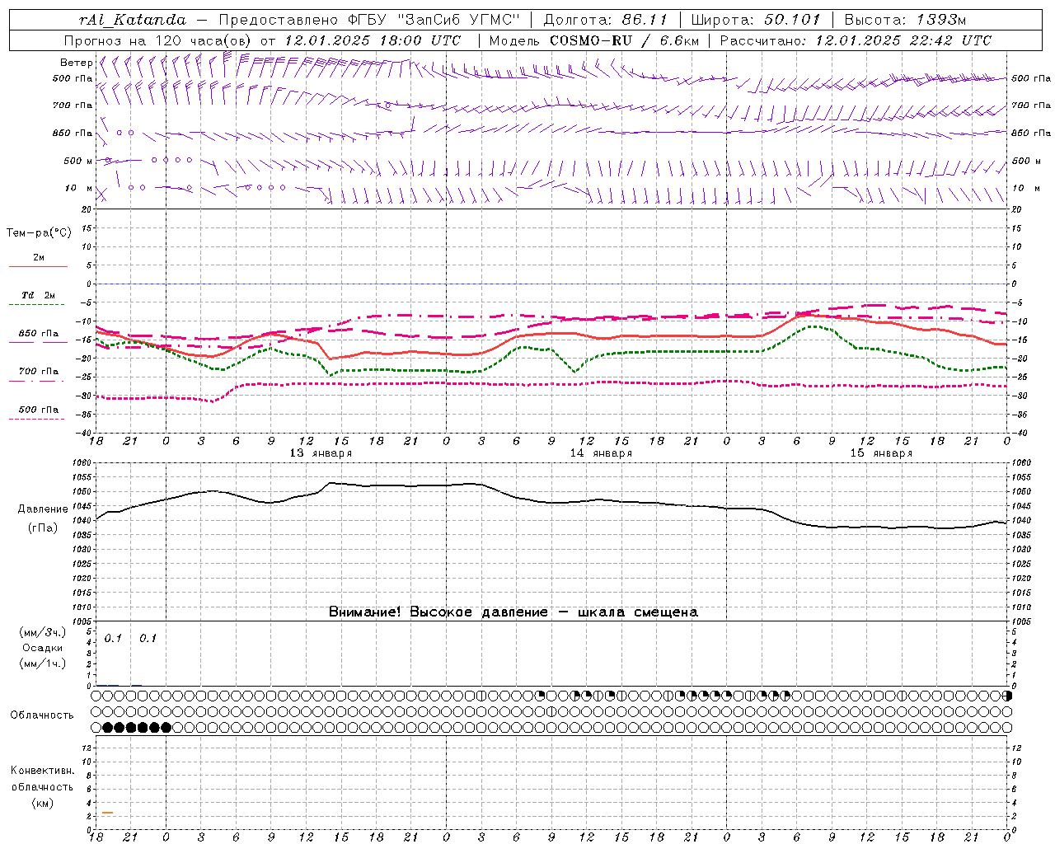Select the forecast start 12.01.2025 18:00 UTC

[x=373, y=40]
